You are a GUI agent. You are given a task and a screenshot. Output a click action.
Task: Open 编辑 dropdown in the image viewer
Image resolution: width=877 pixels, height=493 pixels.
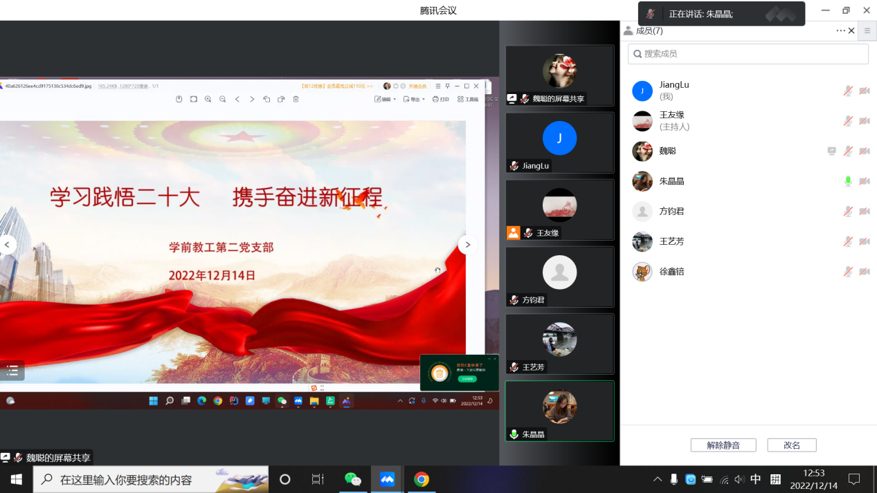tap(385, 100)
